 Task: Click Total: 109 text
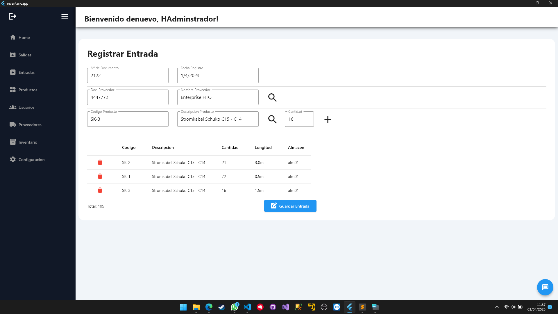(x=96, y=206)
